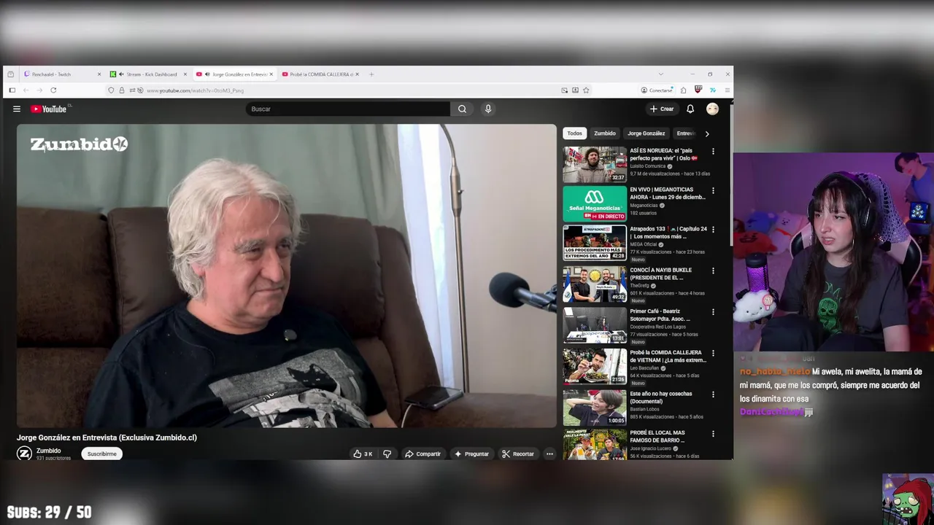Open a new browser tab with plus

pyautogui.click(x=371, y=74)
